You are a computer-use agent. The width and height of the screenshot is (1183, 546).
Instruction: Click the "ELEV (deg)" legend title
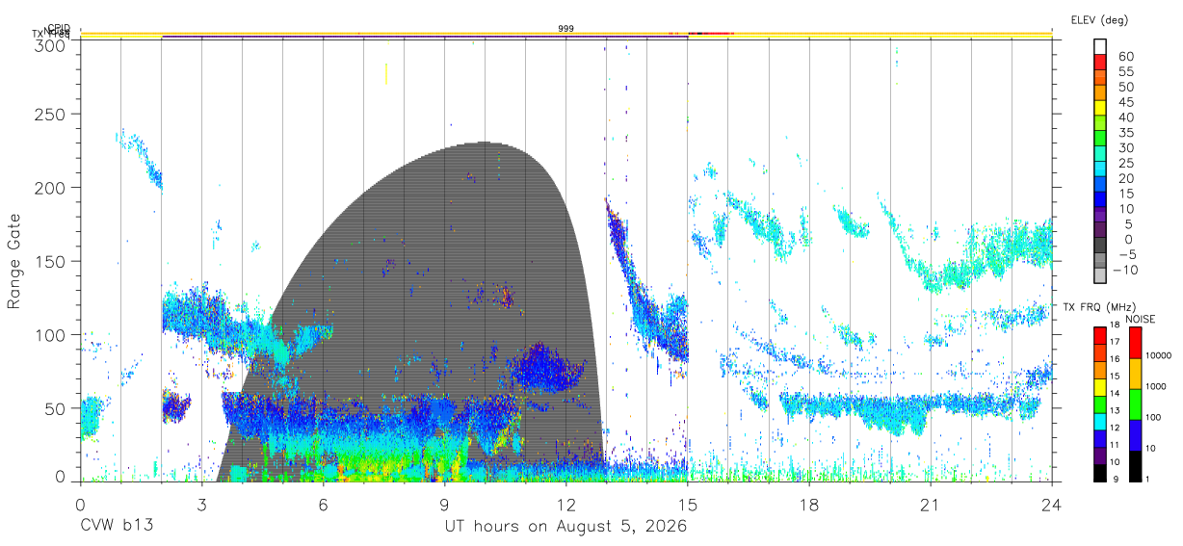[x=1099, y=19]
